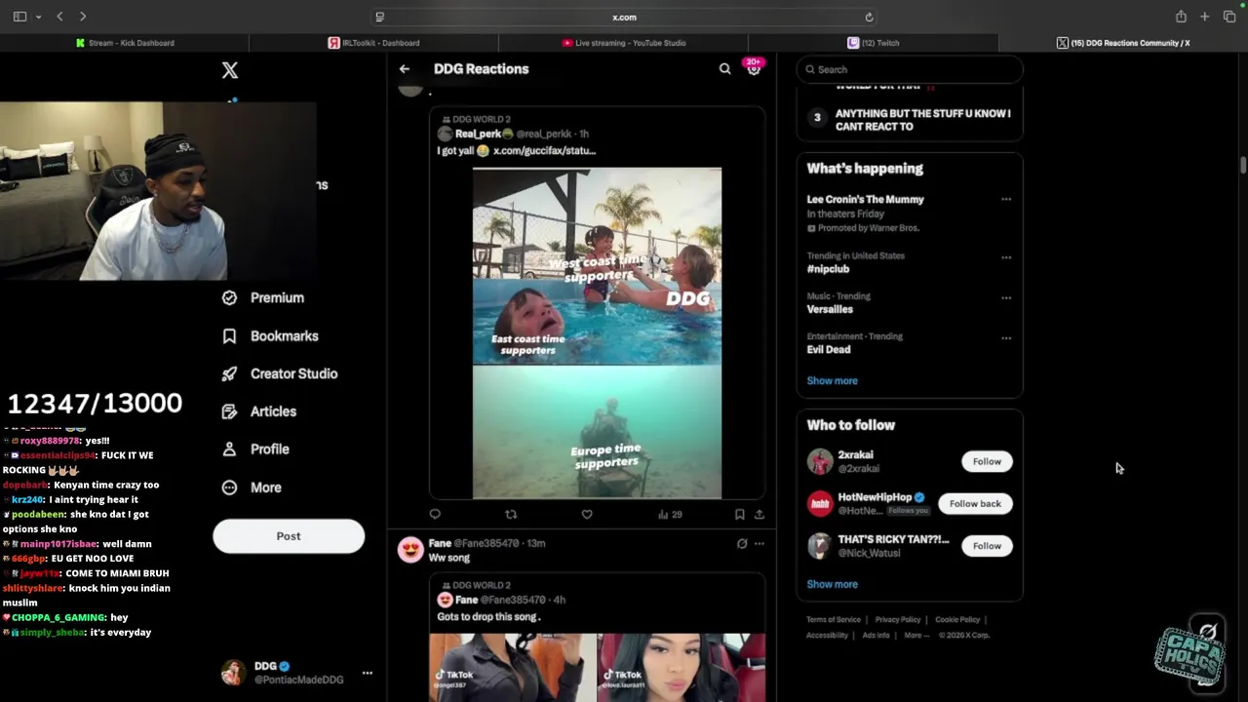The height and width of the screenshot is (702, 1248).
Task: Open account menu dots next to DDG
Action: coord(368,673)
